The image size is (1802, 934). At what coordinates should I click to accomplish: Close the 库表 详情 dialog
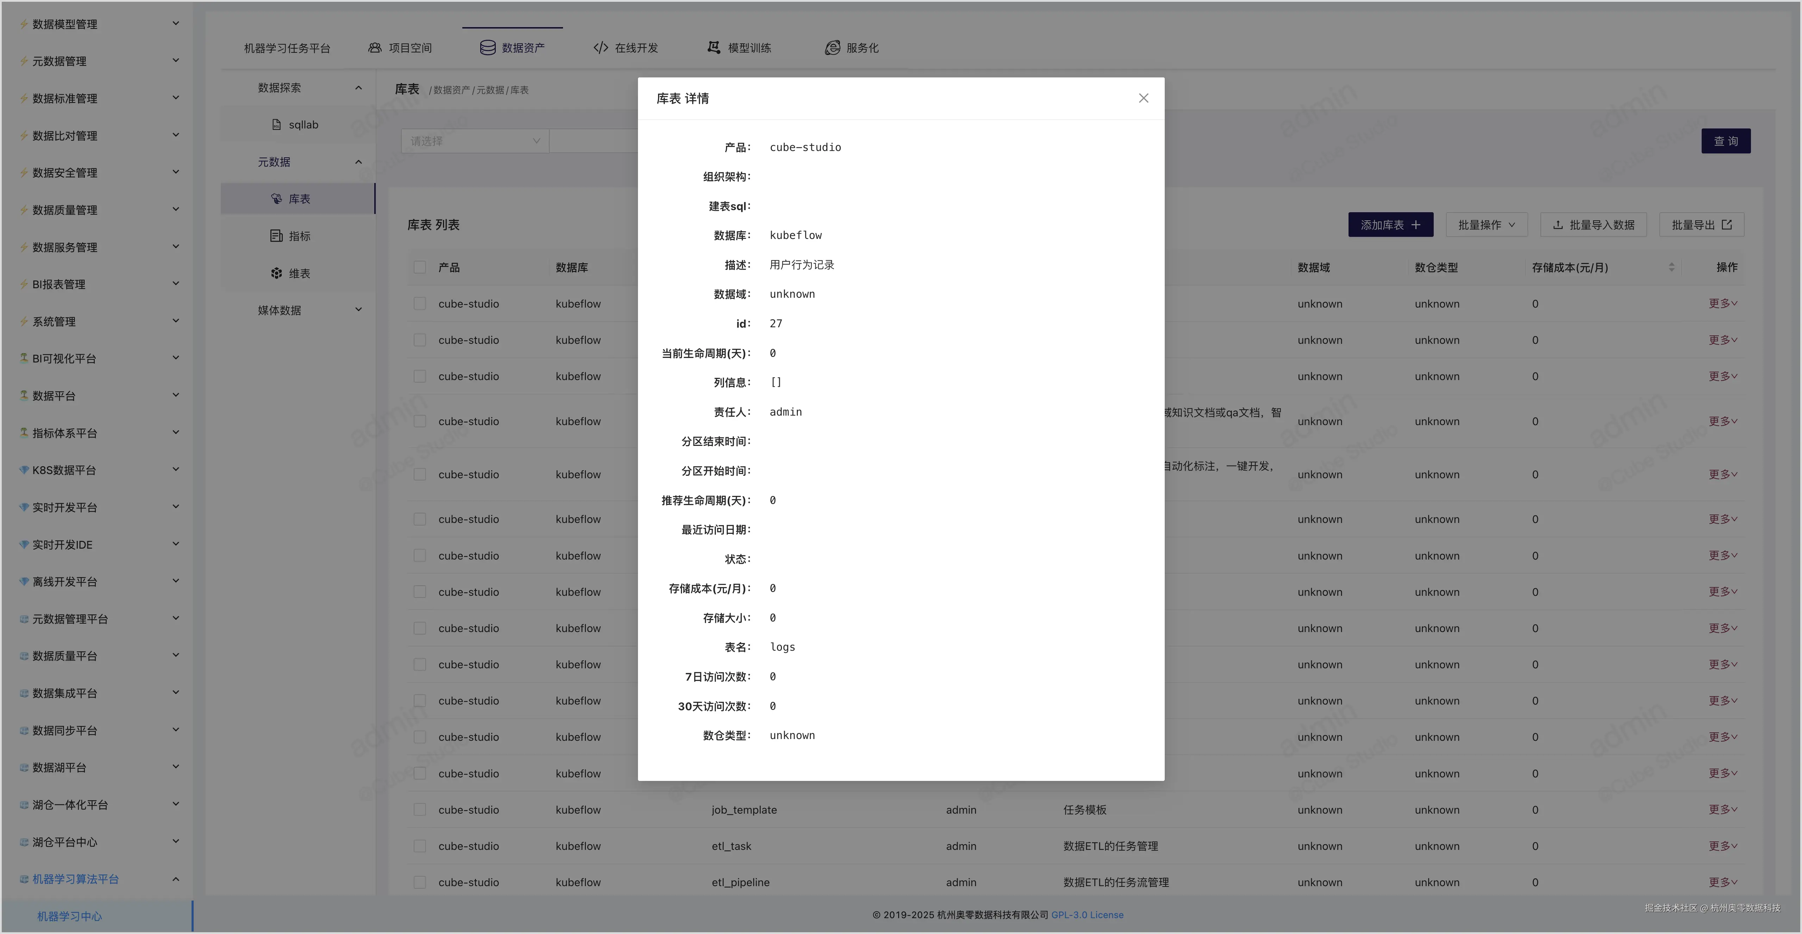[1143, 98]
